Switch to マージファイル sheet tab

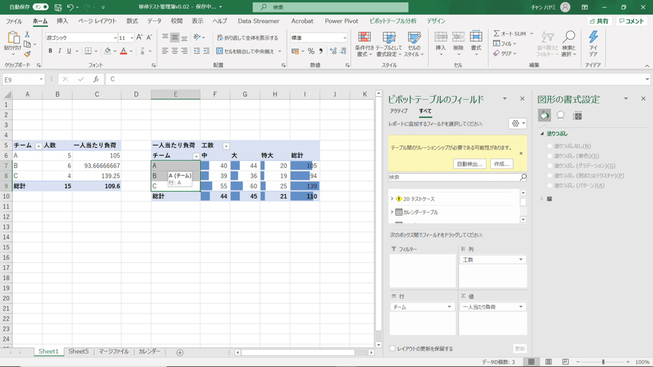[114, 352]
